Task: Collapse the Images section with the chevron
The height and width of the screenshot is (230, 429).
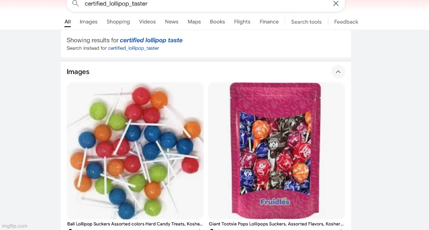Action: [338, 72]
